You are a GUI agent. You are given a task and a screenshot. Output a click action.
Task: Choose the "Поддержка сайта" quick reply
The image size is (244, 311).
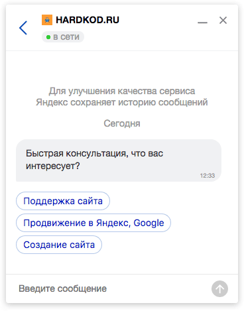[x=63, y=201]
